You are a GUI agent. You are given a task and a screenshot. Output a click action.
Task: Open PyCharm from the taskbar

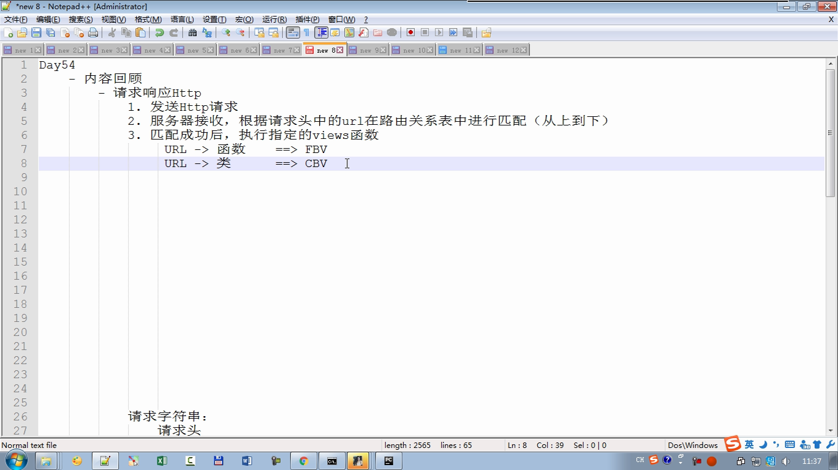coord(388,461)
